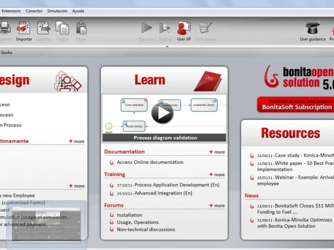The width and height of the screenshot is (334, 250).
Task: Open Non-technical discussions forum link
Action: [x=146, y=230]
